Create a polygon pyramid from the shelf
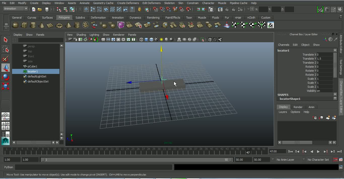 click(68, 25)
